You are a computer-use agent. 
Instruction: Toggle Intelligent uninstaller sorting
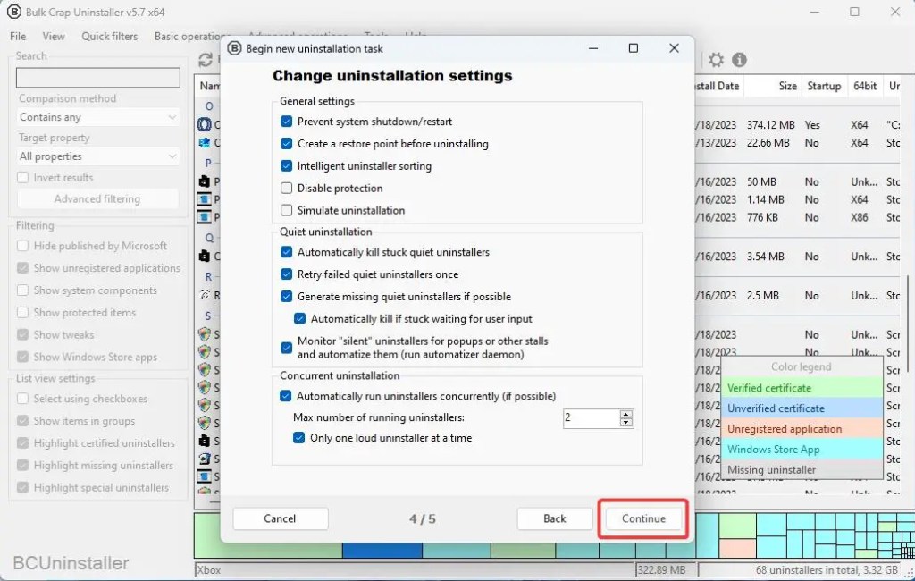(x=286, y=166)
